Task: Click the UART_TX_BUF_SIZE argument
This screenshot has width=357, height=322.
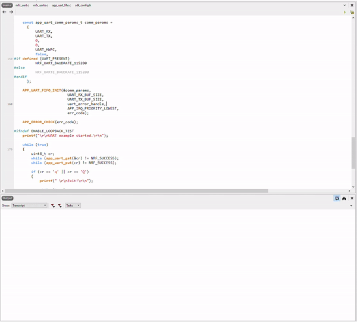Action: (x=85, y=99)
